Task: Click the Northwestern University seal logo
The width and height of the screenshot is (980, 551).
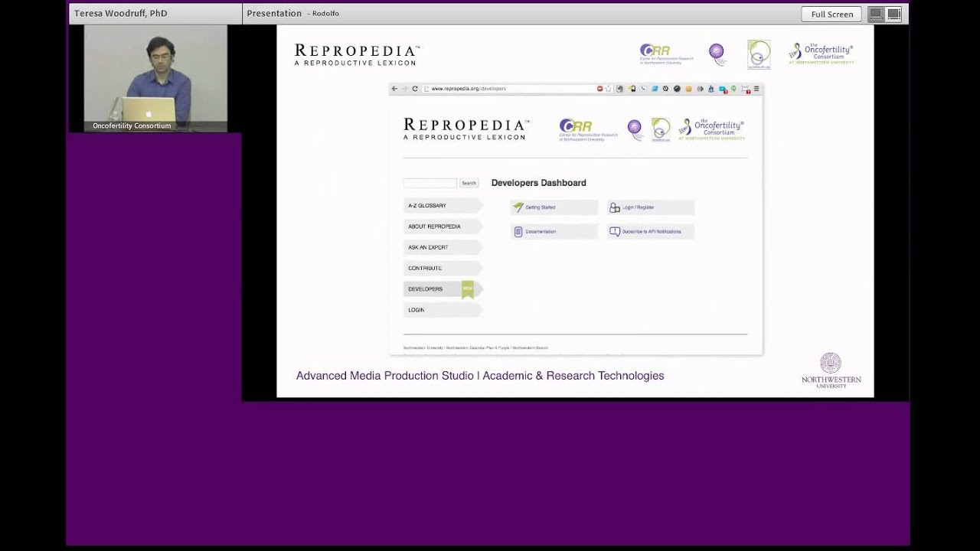Action: tap(831, 370)
